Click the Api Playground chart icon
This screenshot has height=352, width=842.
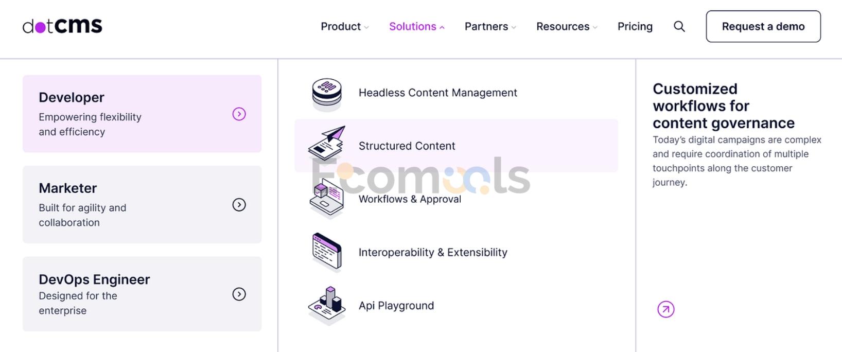(x=327, y=306)
